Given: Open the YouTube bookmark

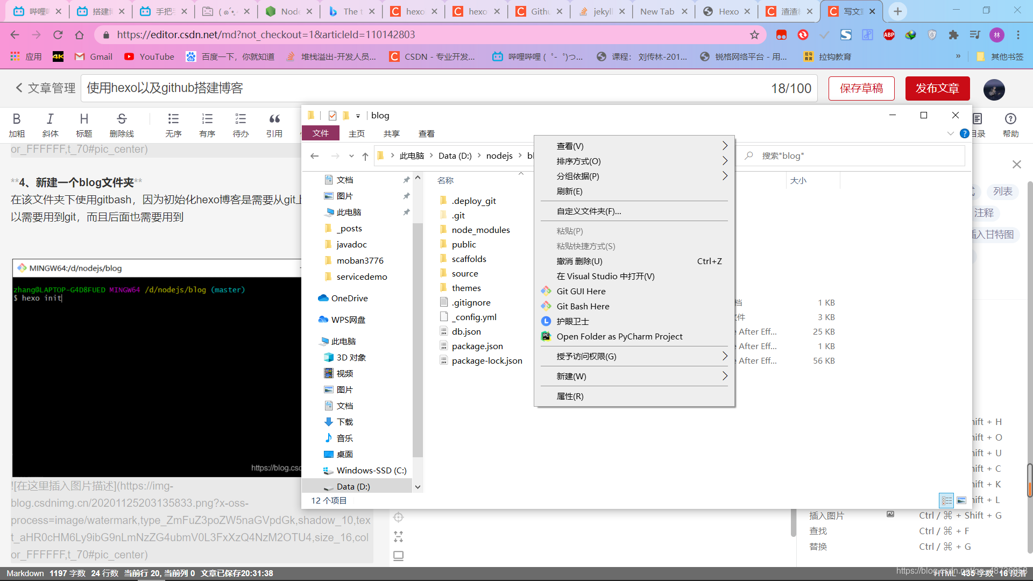Looking at the screenshot, I should [149, 56].
